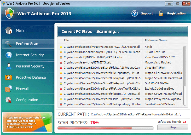The image size is (191, 135).
Task: Click the shield logo in header
Action: tap(9, 14)
